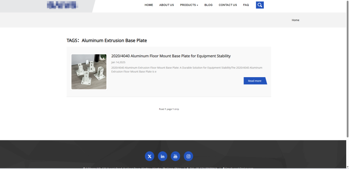Open the 2020/4040 Aluminum Floor Mount article title
Image resolution: width=349 pixels, height=169 pixels.
point(171,56)
